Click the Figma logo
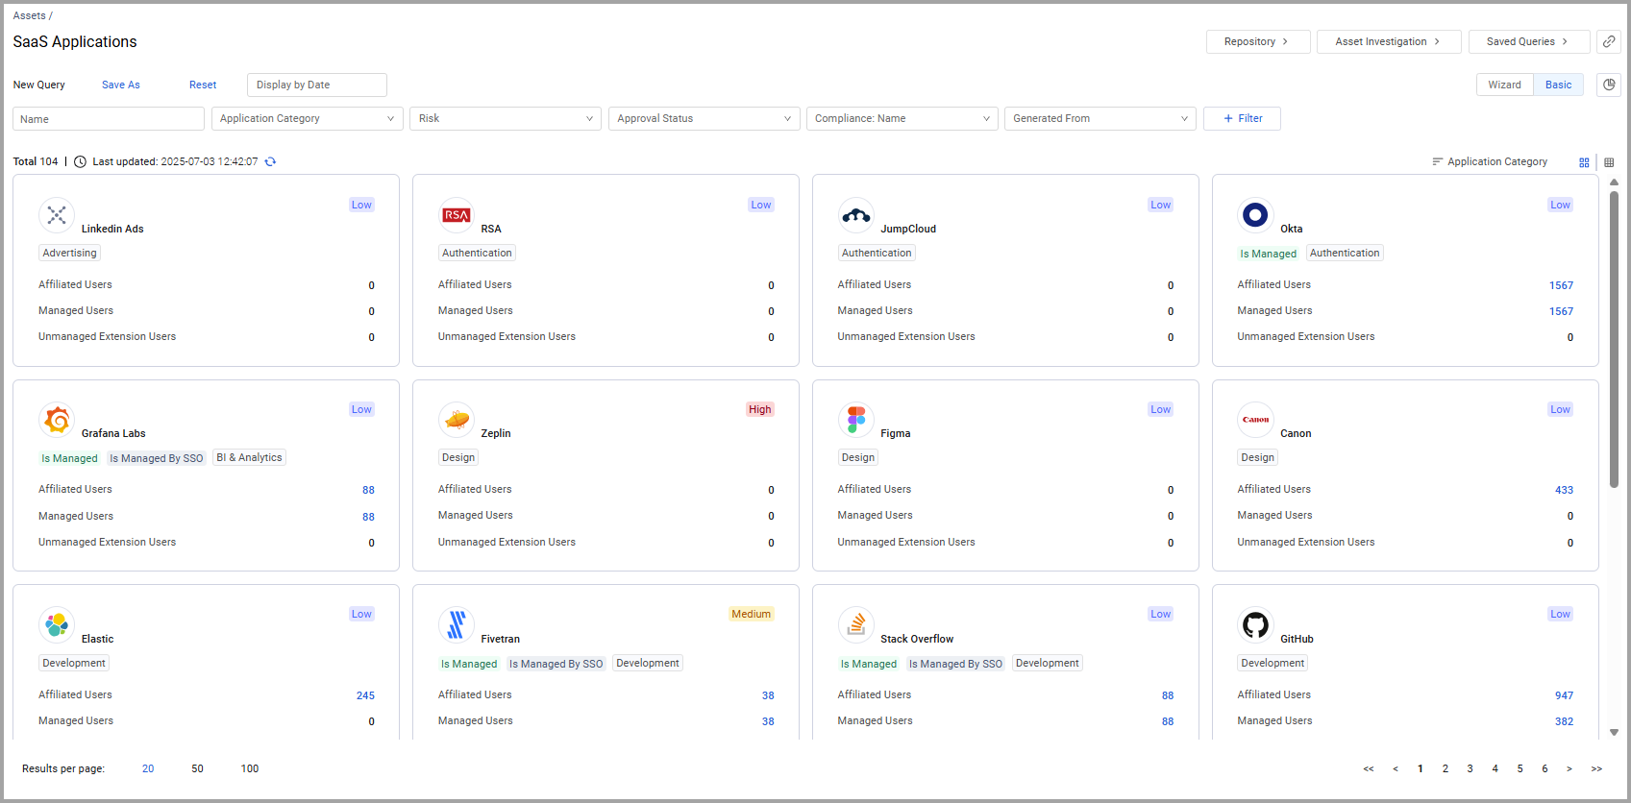This screenshot has width=1631, height=803. click(855, 420)
